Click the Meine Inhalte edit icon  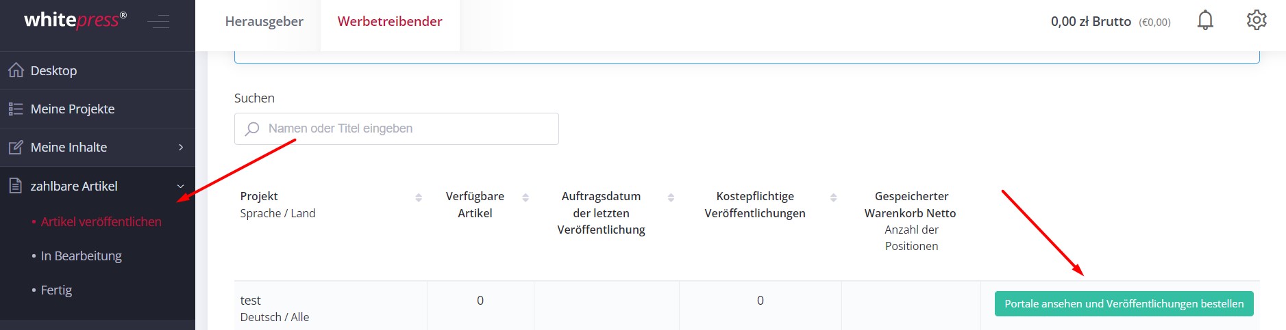[x=16, y=147]
